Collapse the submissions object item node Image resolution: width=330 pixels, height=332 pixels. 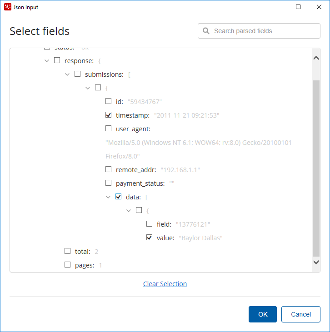click(88, 88)
